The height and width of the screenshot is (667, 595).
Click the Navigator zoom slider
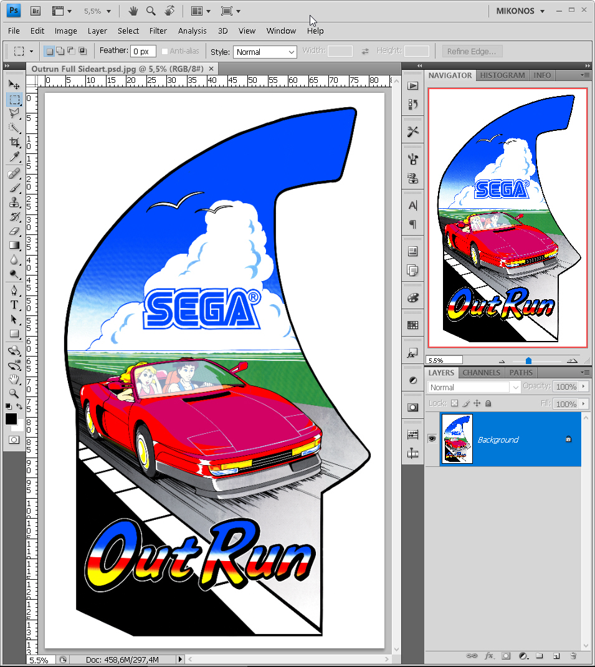528,360
